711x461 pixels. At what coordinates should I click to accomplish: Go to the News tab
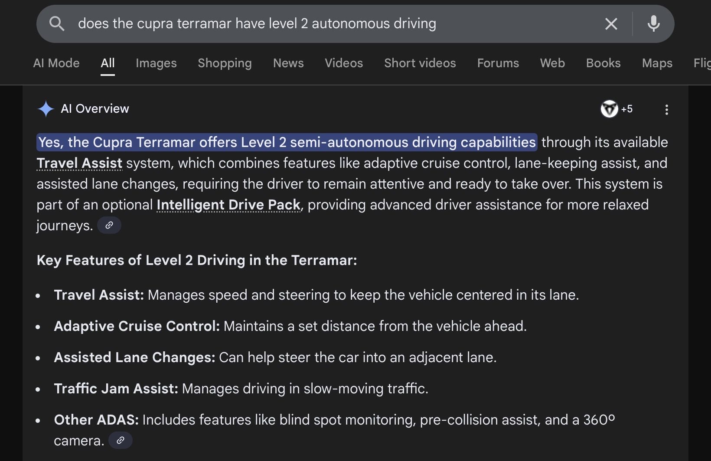[x=288, y=63]
